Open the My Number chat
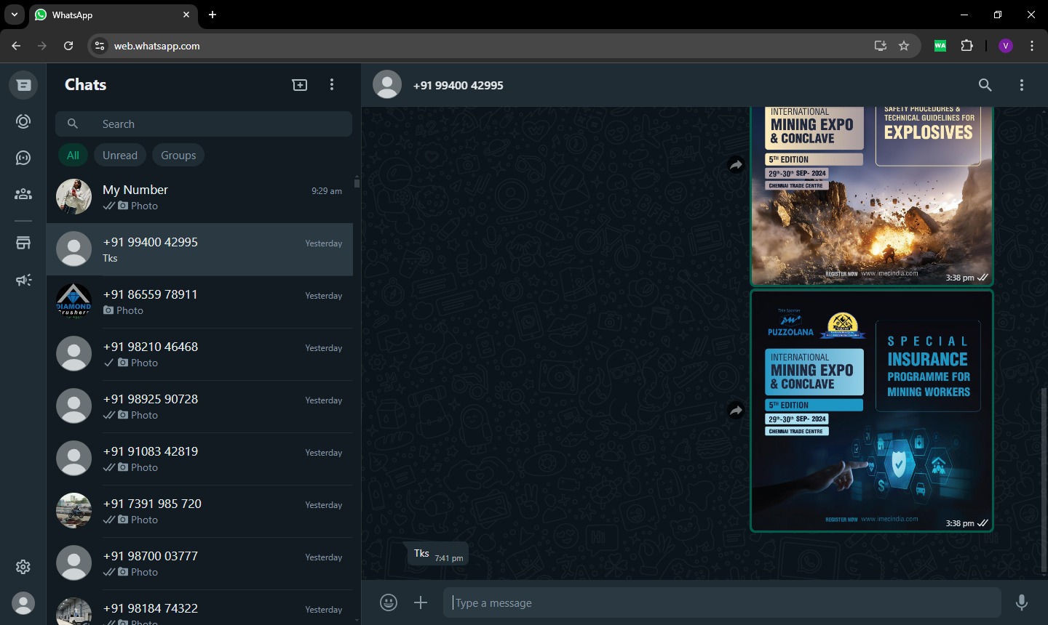Viewport: 1048px width, 625px height. [199, 197]
